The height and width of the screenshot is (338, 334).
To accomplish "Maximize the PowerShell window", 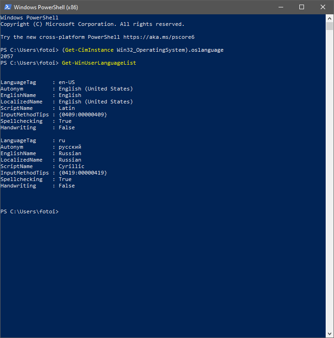I will pyautogui.click(x=302, y=7).
